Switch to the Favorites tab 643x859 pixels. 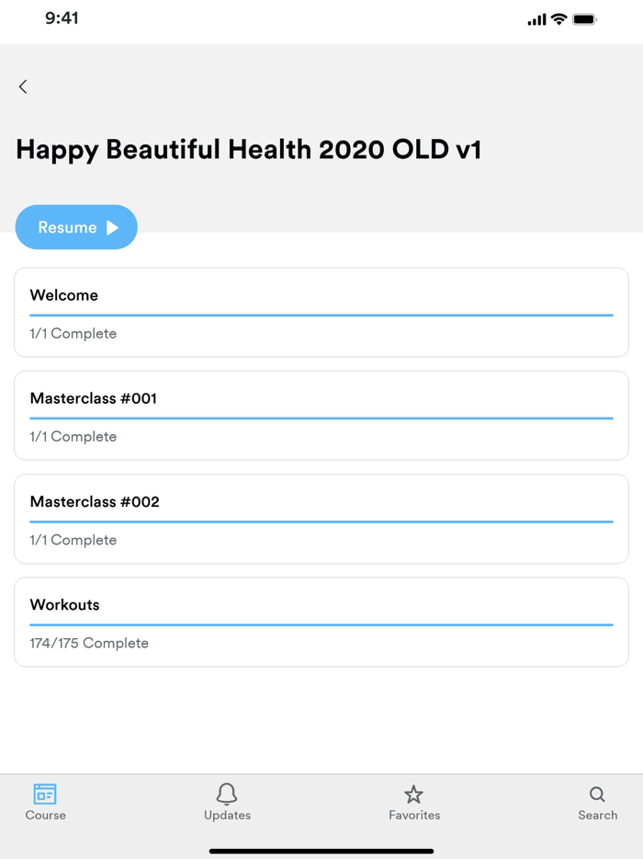(x=413, y=801)
